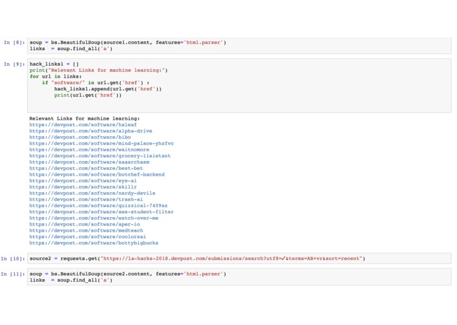
Task: Click links = soup.find_all('a') in cell 11
Action: click(71, 280)
